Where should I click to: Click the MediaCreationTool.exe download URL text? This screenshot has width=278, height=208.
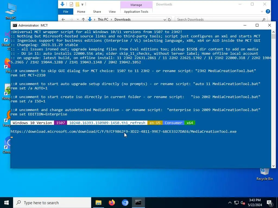124,132
